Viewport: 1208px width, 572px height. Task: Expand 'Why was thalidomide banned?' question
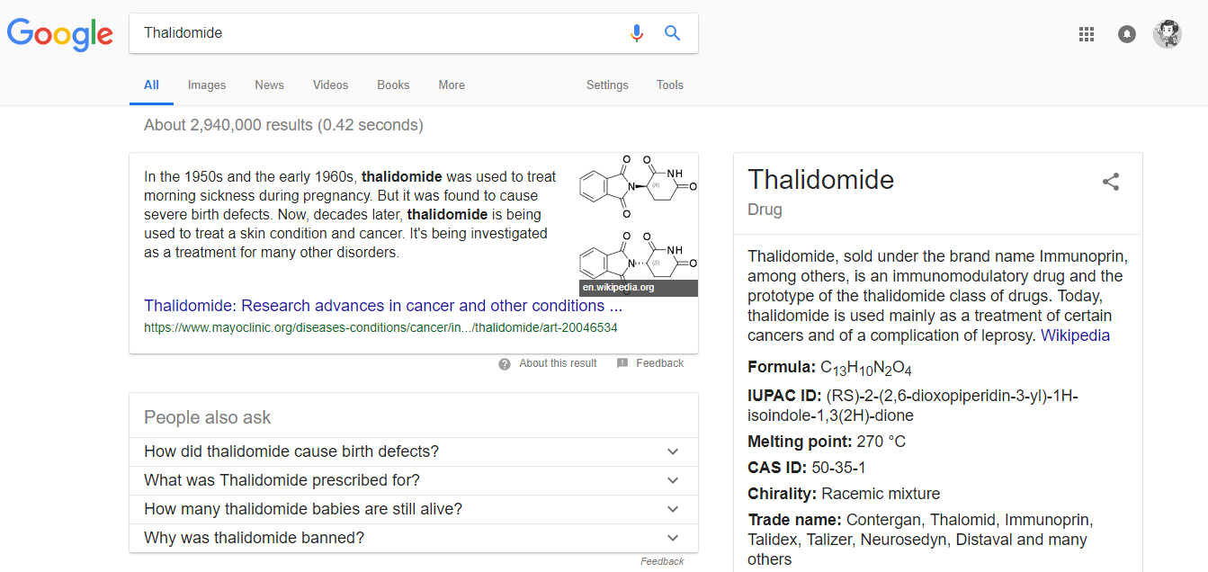673,538
